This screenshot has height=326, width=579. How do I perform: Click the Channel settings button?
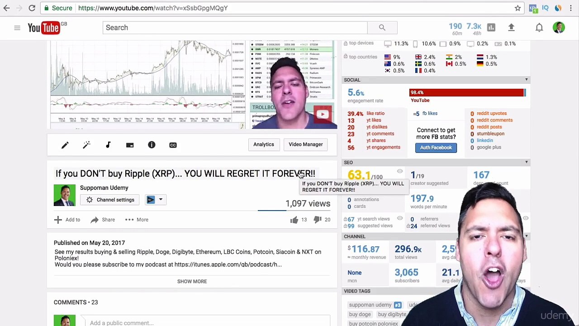110,200
